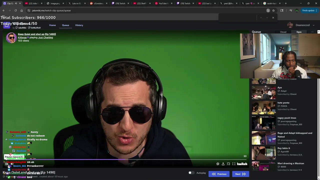Open the media control toolbar icon
The image size is (320, 180).
coord(291,10)
